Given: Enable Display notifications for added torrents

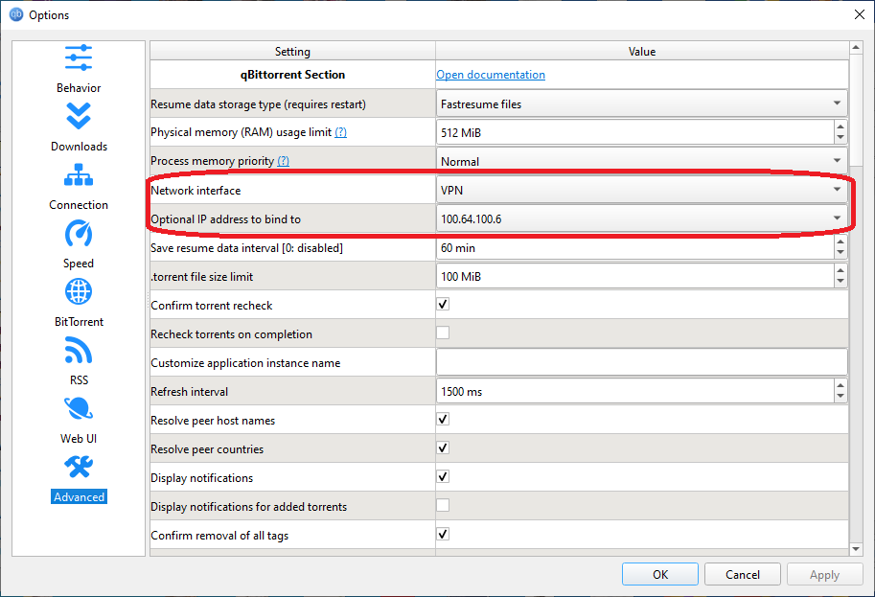Looking at the screenshot, I should [x=443, y=506].
